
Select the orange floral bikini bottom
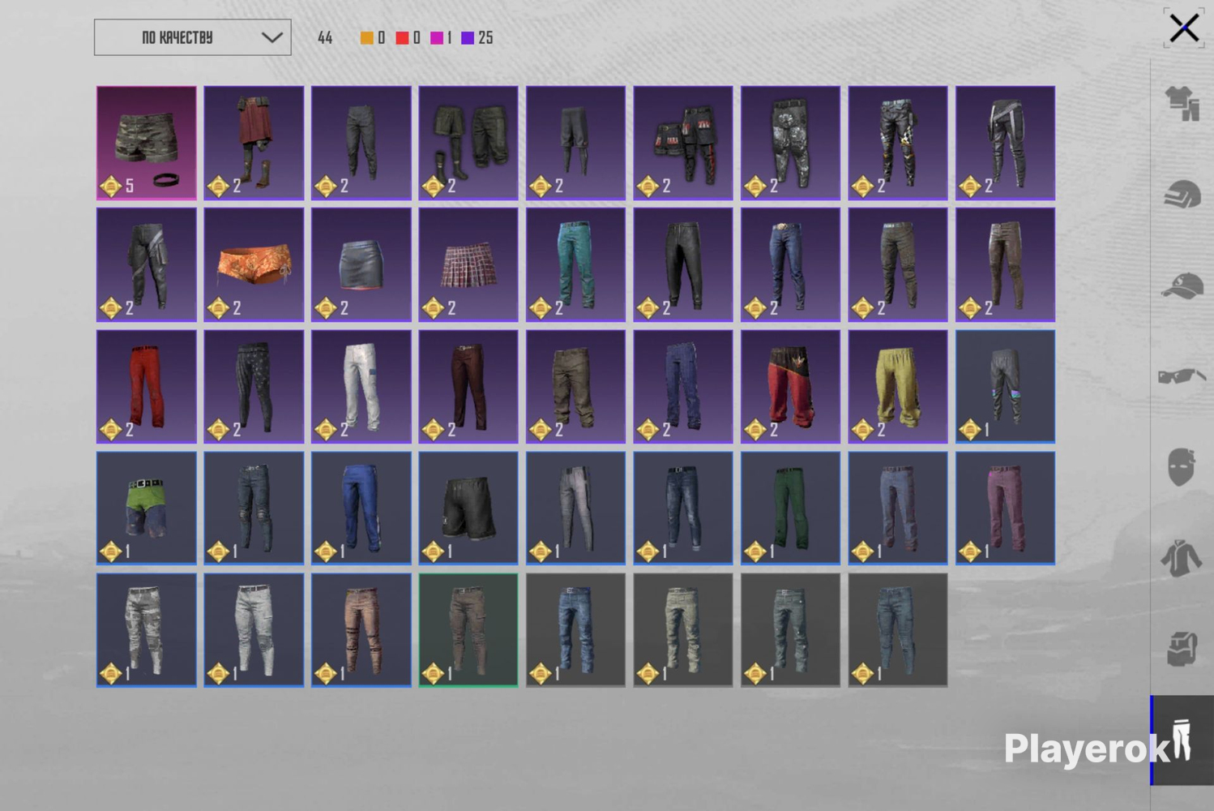(254, 264)
